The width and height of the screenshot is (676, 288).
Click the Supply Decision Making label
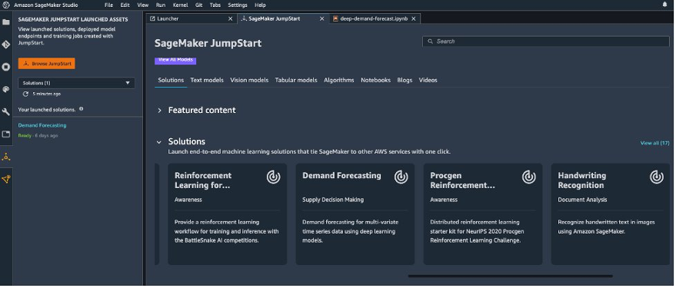(x=333, y=200)
